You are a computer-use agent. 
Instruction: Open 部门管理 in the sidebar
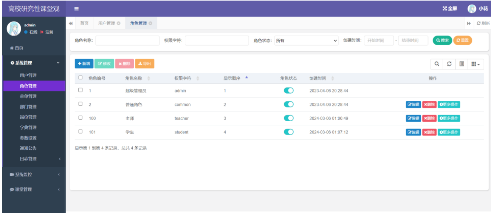28,107
